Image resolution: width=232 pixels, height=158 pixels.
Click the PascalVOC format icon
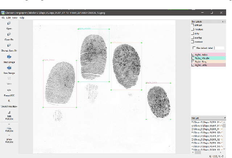9,90
